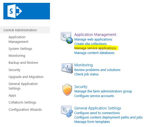
Task: Click Check job status link
Action: click(x=86, y=74)
